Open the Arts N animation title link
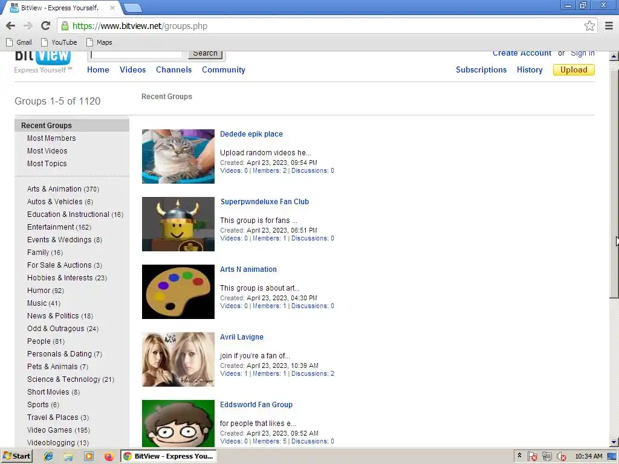Viewport: 619px width, 464px height. coord(248,269)
